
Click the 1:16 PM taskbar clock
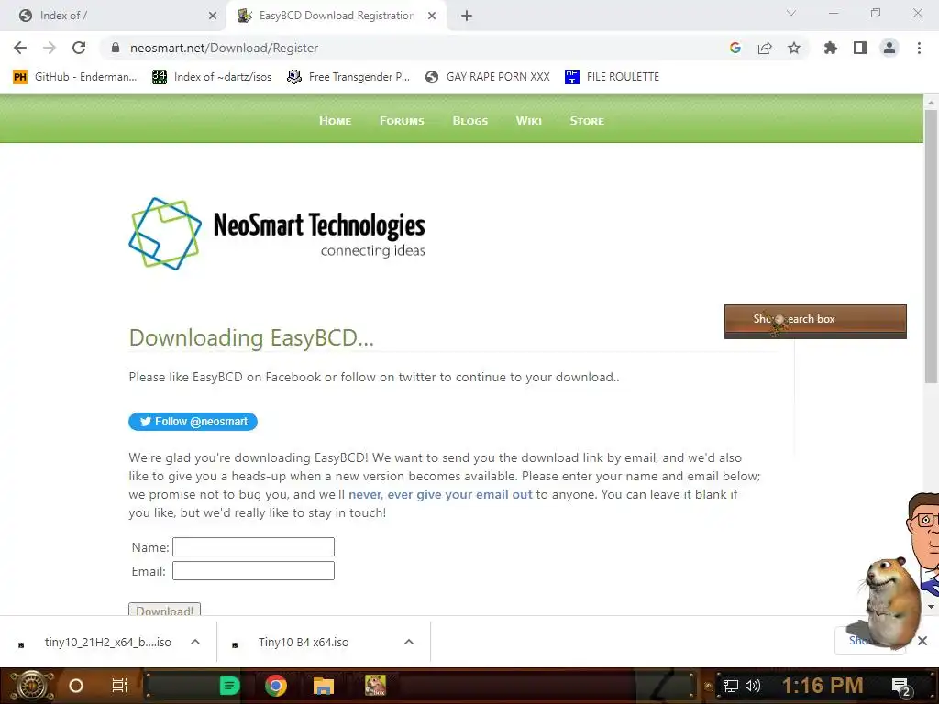tap(823, 686)
